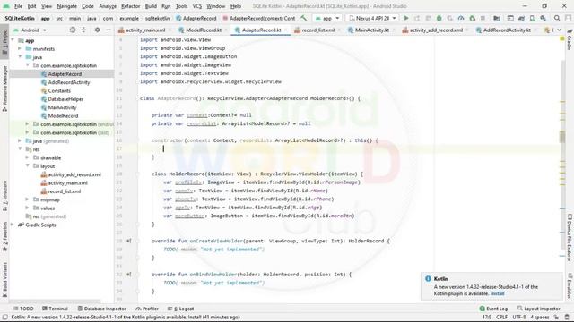Open the Device File Explorer side panel

pyautogui.click(x=570, y=237)
